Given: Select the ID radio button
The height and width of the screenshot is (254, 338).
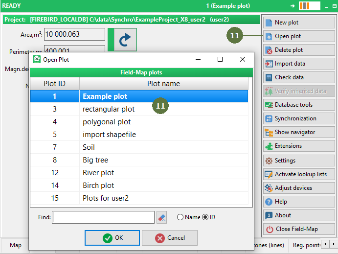Looking at the screenshot, I should [x=205, y=217].
